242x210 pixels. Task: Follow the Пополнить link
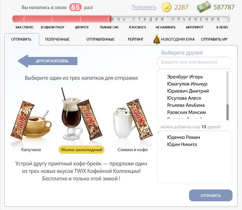[x=144, y=7]
